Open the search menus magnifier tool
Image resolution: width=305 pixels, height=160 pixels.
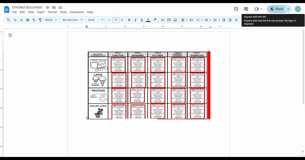(x=8, y=20)
